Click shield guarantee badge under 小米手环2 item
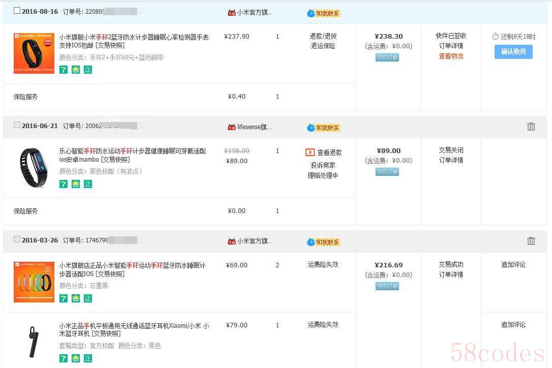552x368 pixels. 76,70
